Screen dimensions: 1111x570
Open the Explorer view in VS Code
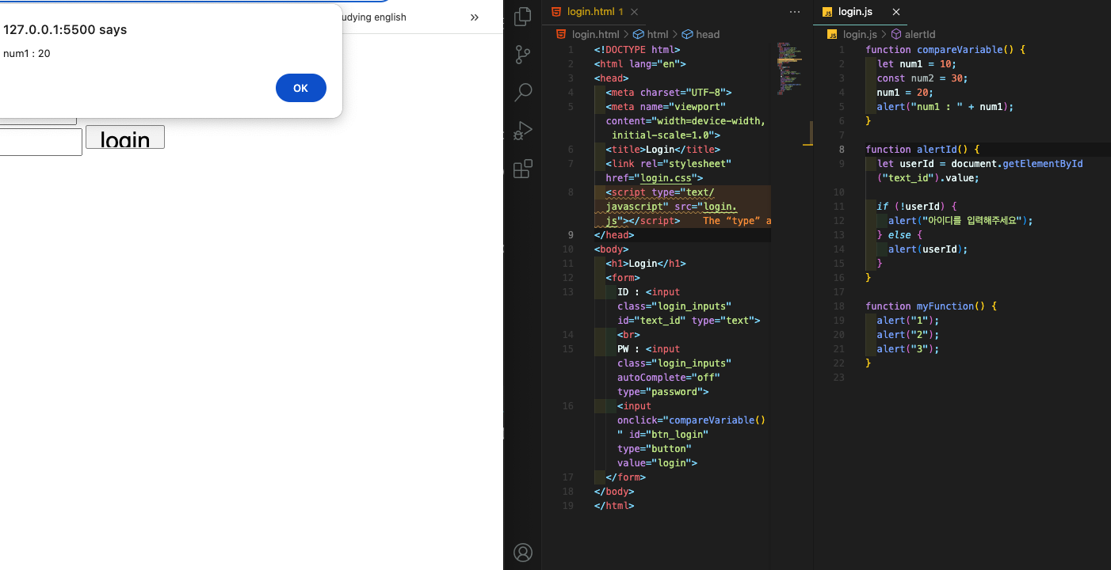click(523, 16)
